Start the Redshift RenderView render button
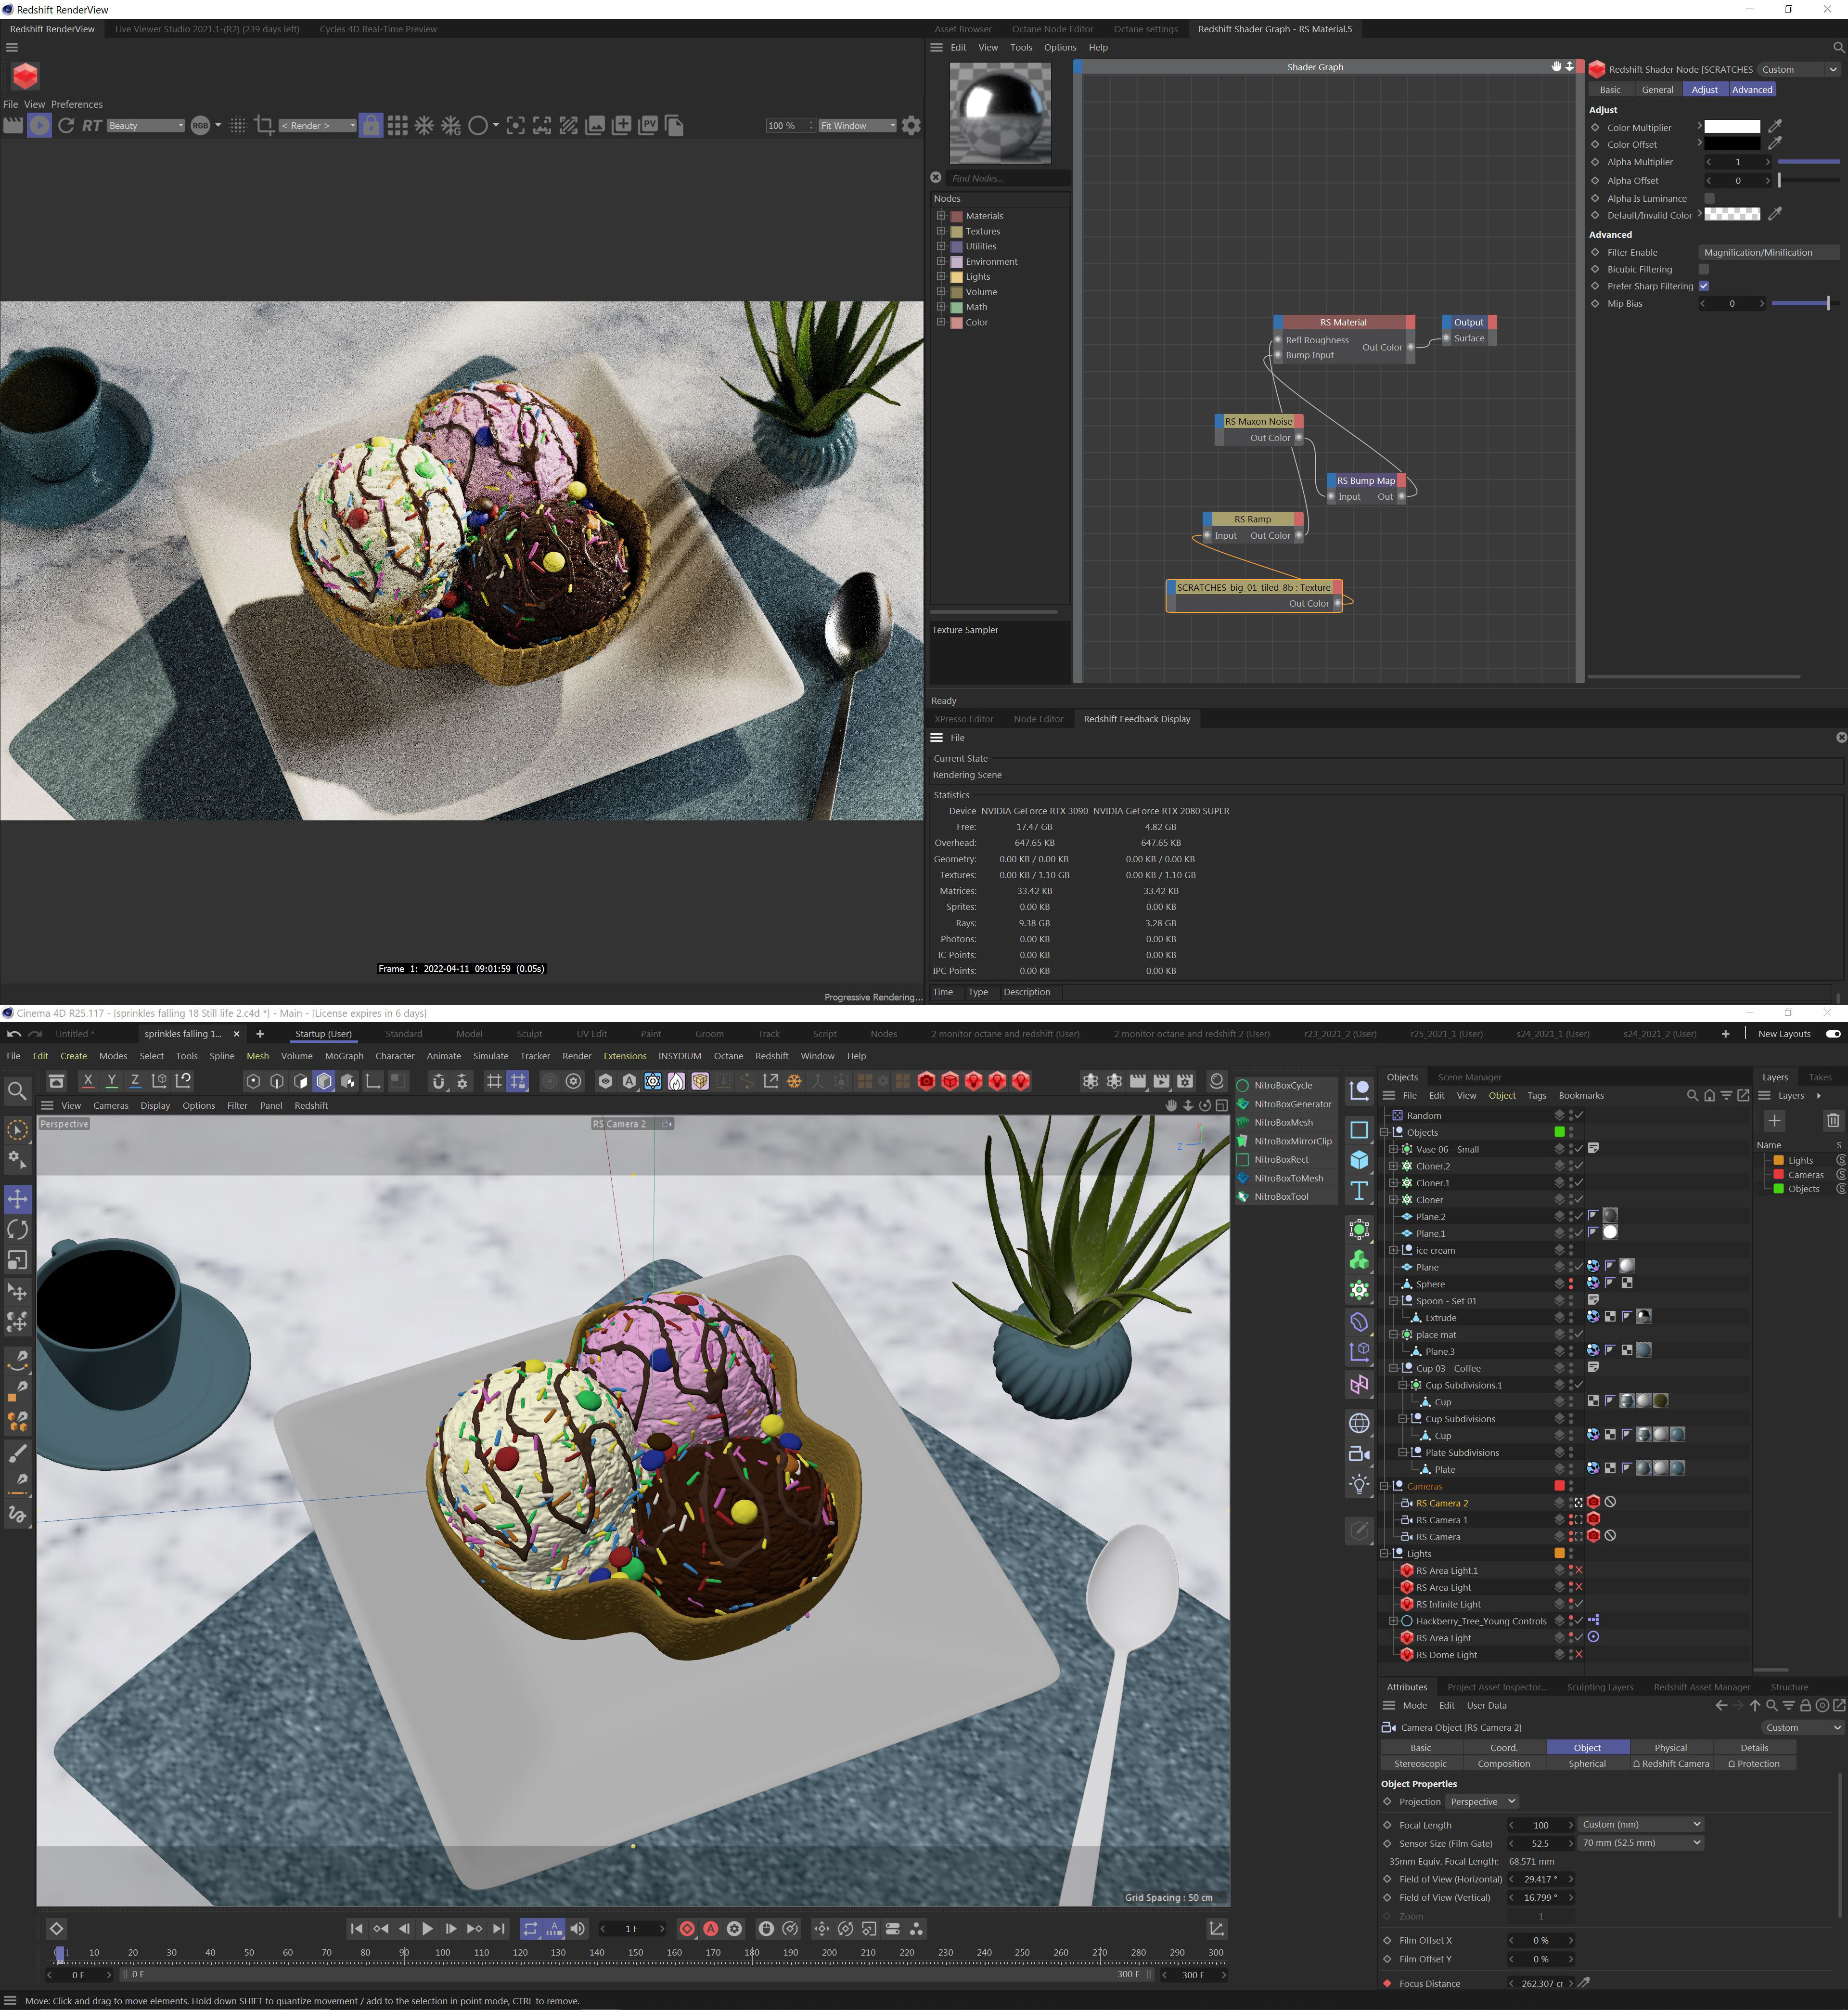The height and width of the screenshot is (2010, 1848). tap(39, 125)
